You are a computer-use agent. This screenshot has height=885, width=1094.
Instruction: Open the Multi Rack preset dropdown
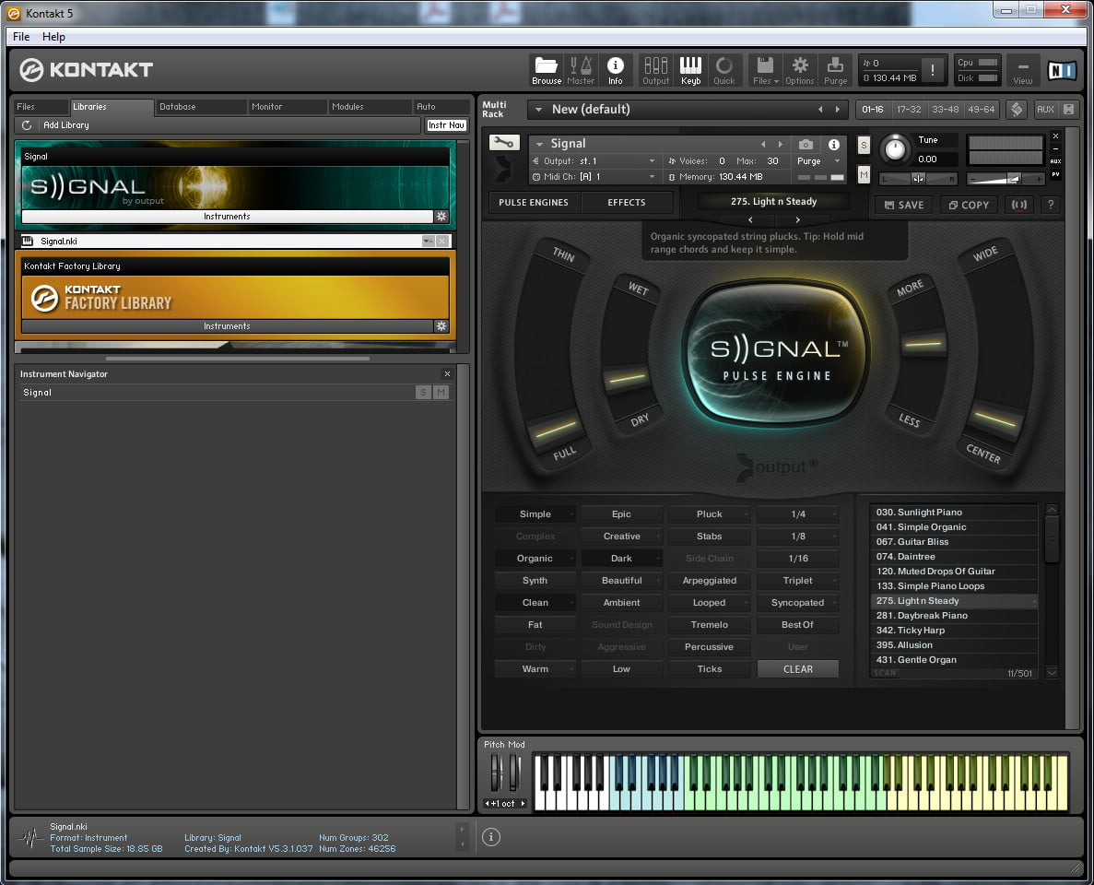(x=539, y=110)
